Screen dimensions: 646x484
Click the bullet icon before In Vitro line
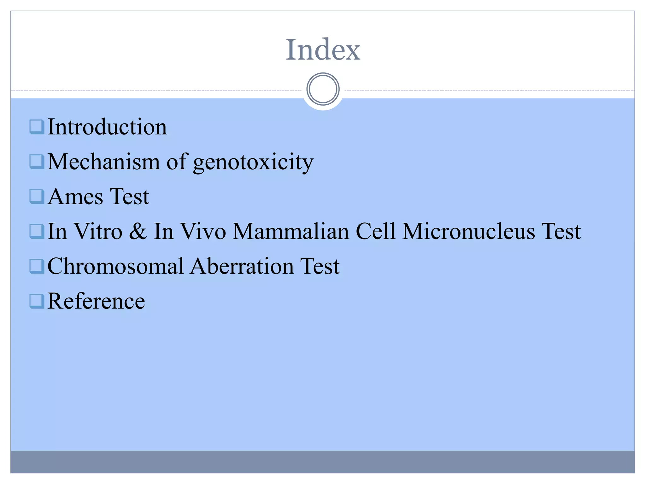coord(37,231)
